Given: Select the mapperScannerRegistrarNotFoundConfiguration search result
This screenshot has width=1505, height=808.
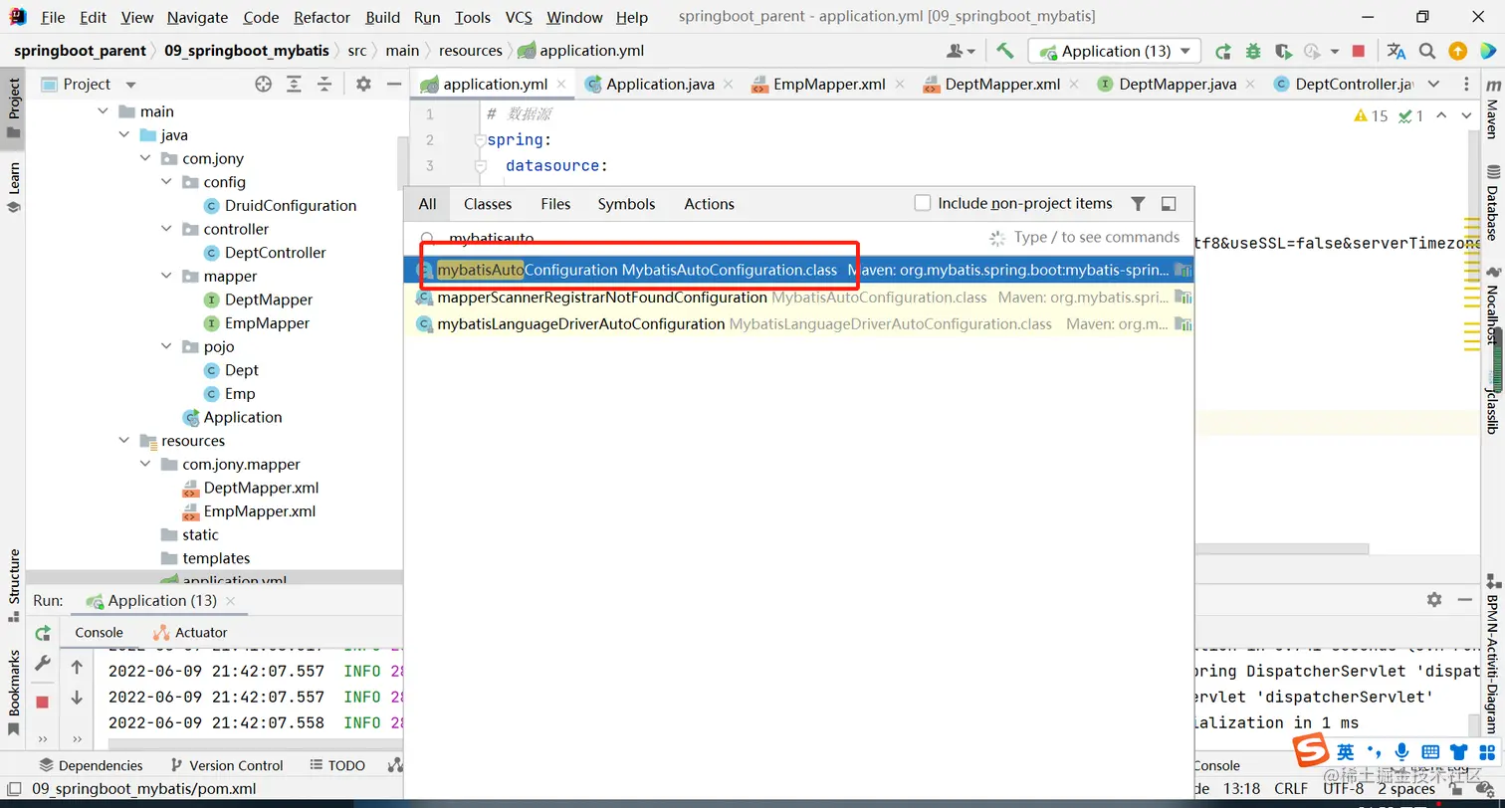Looking at the screenshot, I should [x=798, y=298].
